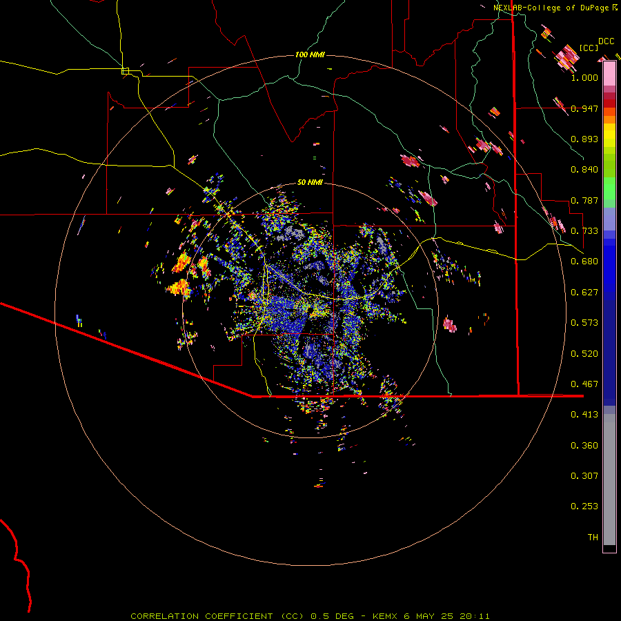Screen dimensions: 621x621
Task: Click the 100 NMI range ring label
Action: pos(310,55)
